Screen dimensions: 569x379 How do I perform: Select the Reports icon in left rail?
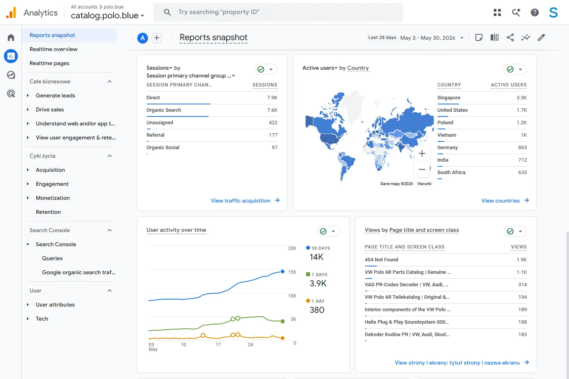11,56
